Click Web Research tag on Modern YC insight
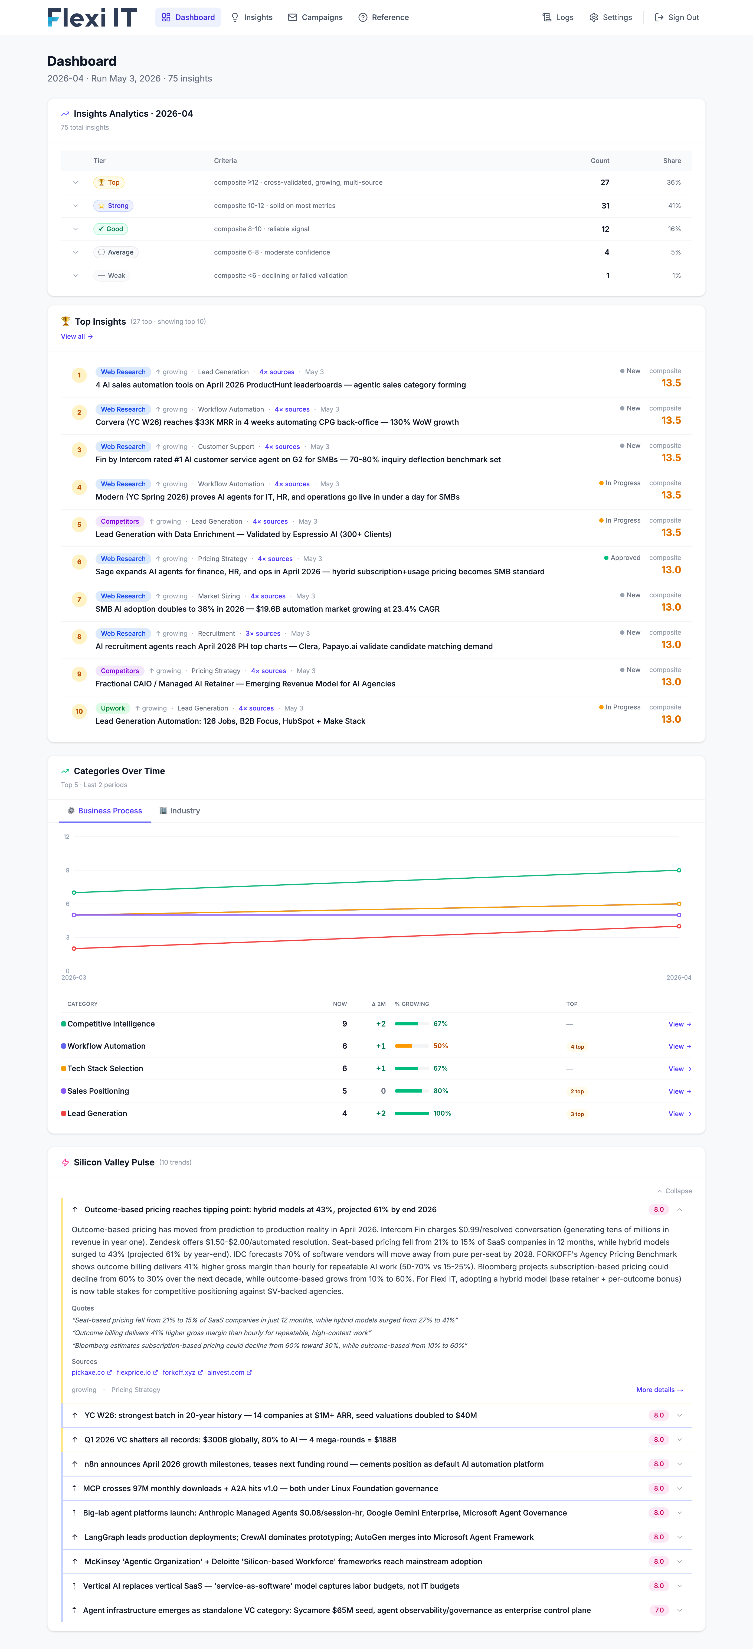 123,484
